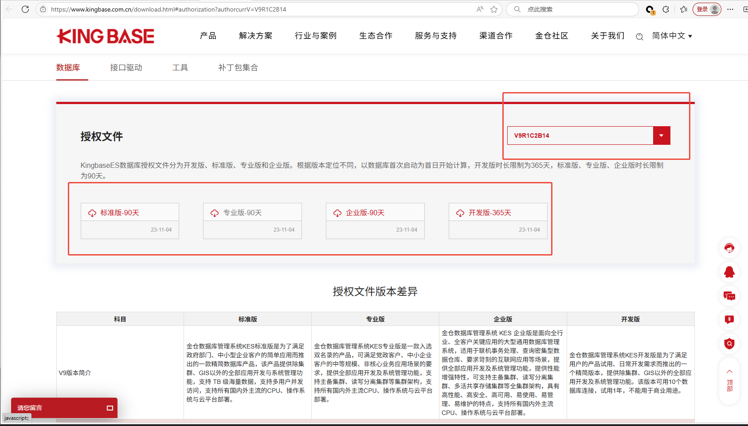Switch to the 数据库 tab
This screenshot has height=426, width=748.
[68, 67]
